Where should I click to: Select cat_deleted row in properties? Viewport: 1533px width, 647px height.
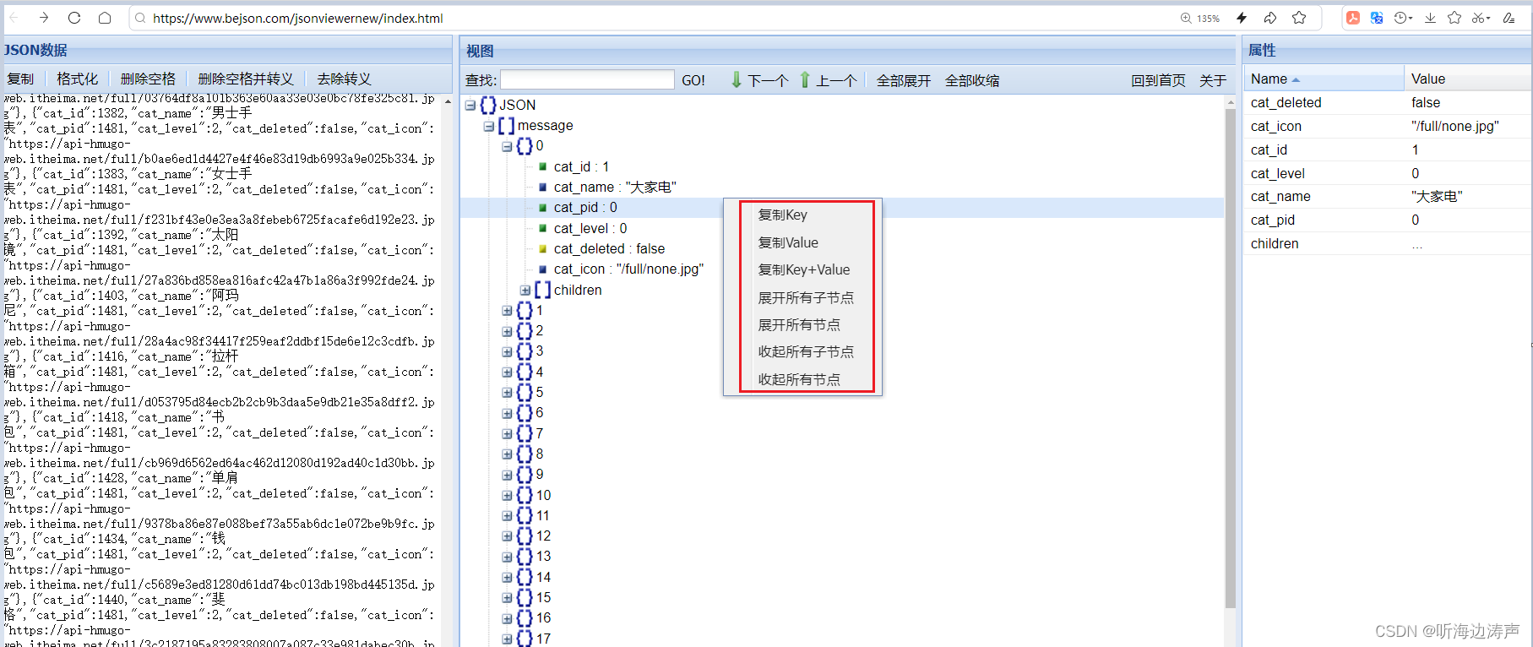1387,102
